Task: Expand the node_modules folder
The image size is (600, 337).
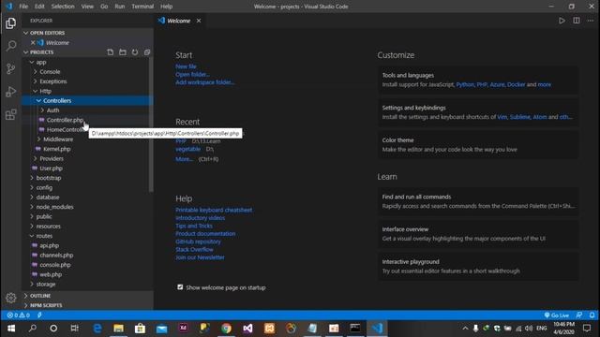Action: click(32, 207)
